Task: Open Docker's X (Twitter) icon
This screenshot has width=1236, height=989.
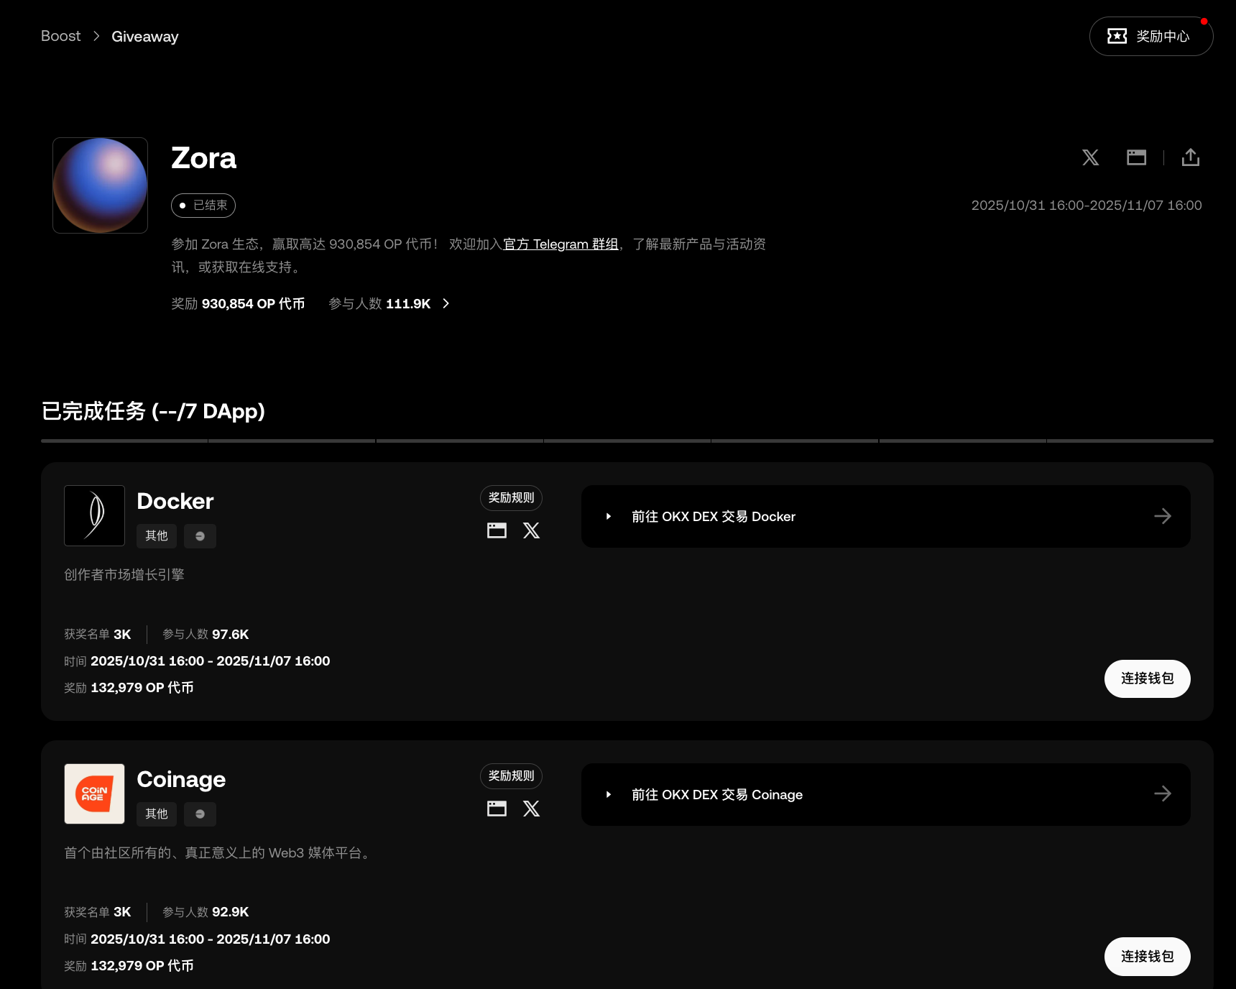Action: (x=531, y=530)
